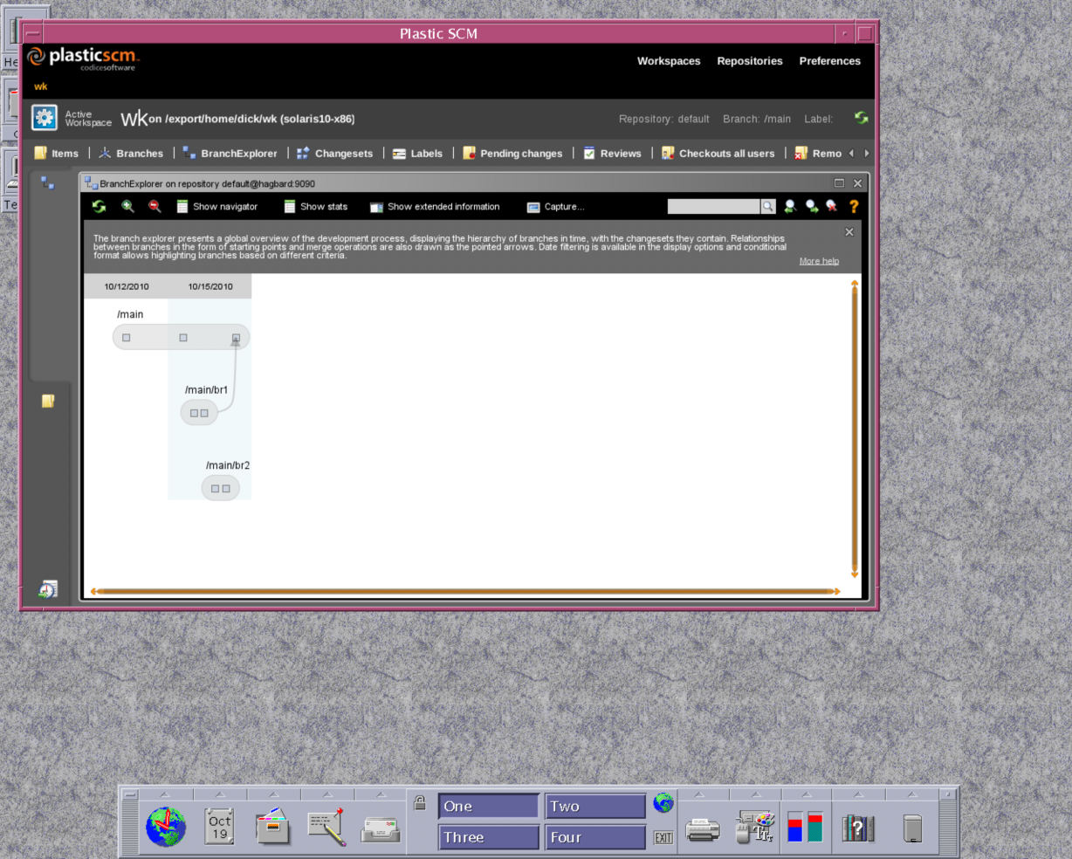
Task: Open the Capture... screenshot tool
Action: [x=555, y=207]
